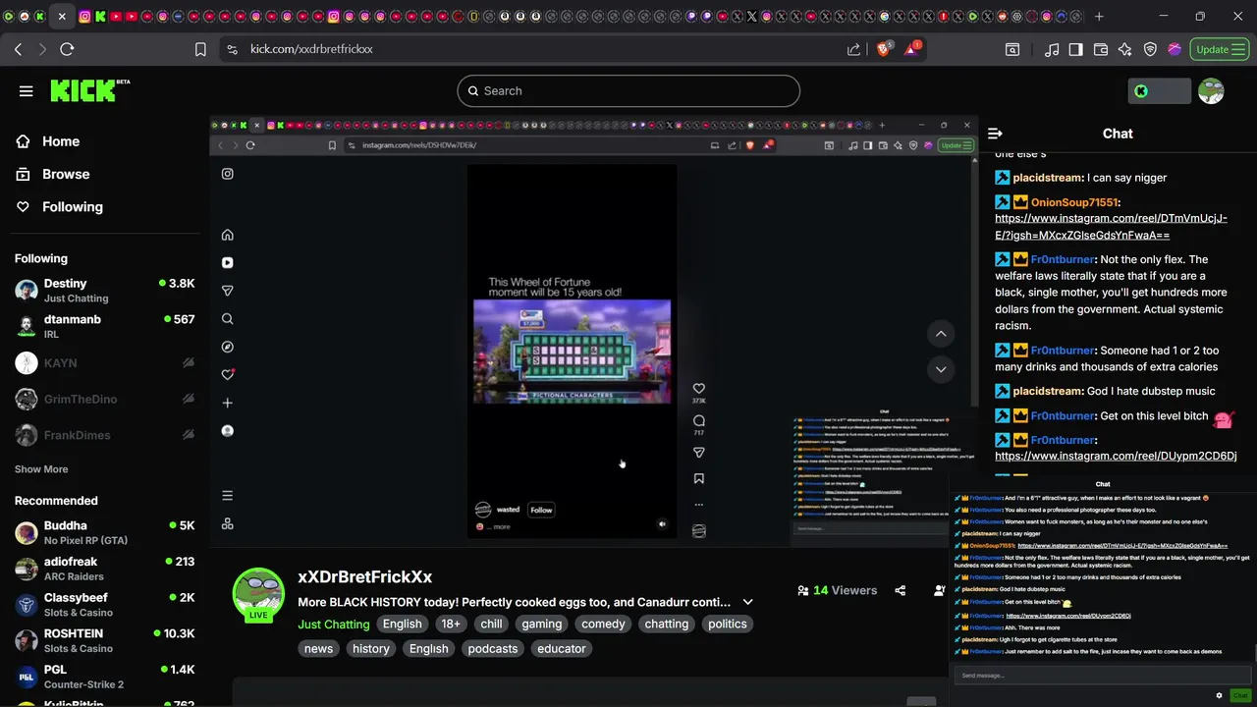Launch the Leo AI sparkle icon

coord(1125,49)
